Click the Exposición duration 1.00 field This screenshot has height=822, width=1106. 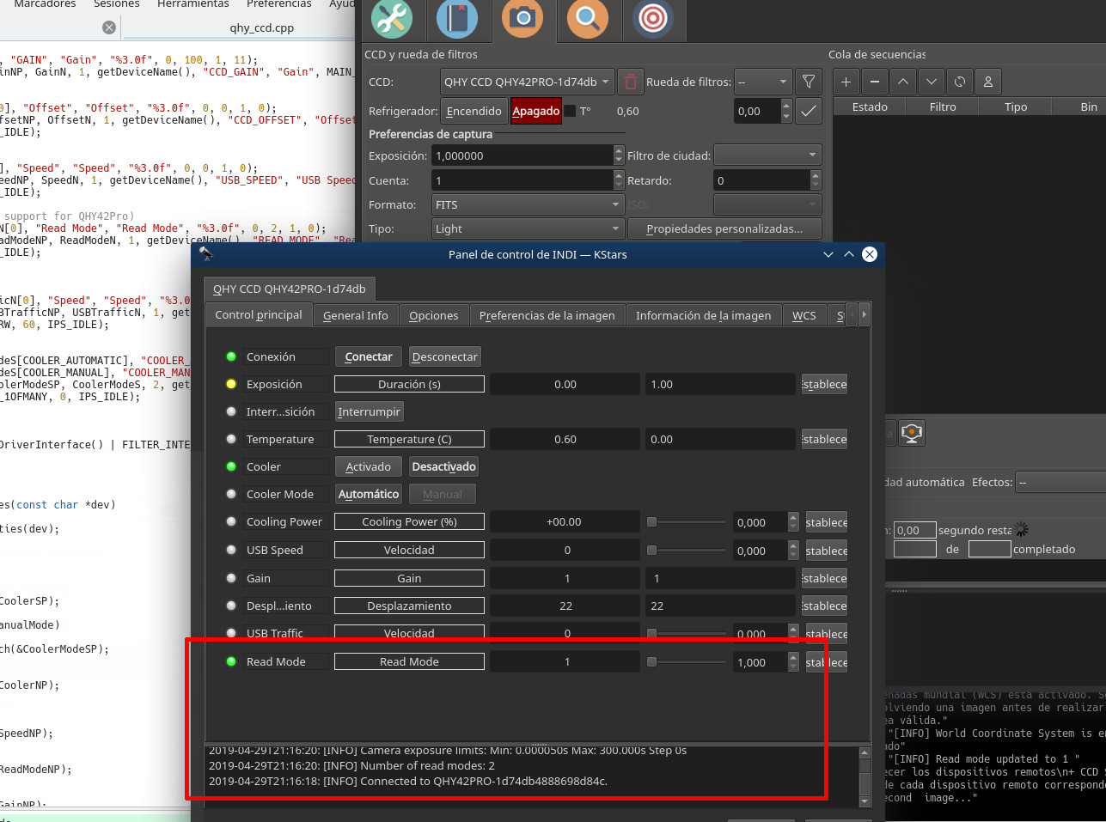720,384
